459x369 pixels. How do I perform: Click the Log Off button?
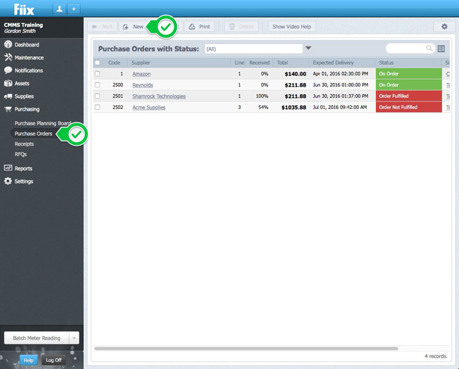(54, 360)
